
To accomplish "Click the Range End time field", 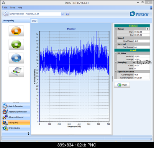I will pyautogui.click(x=142, y=35).
